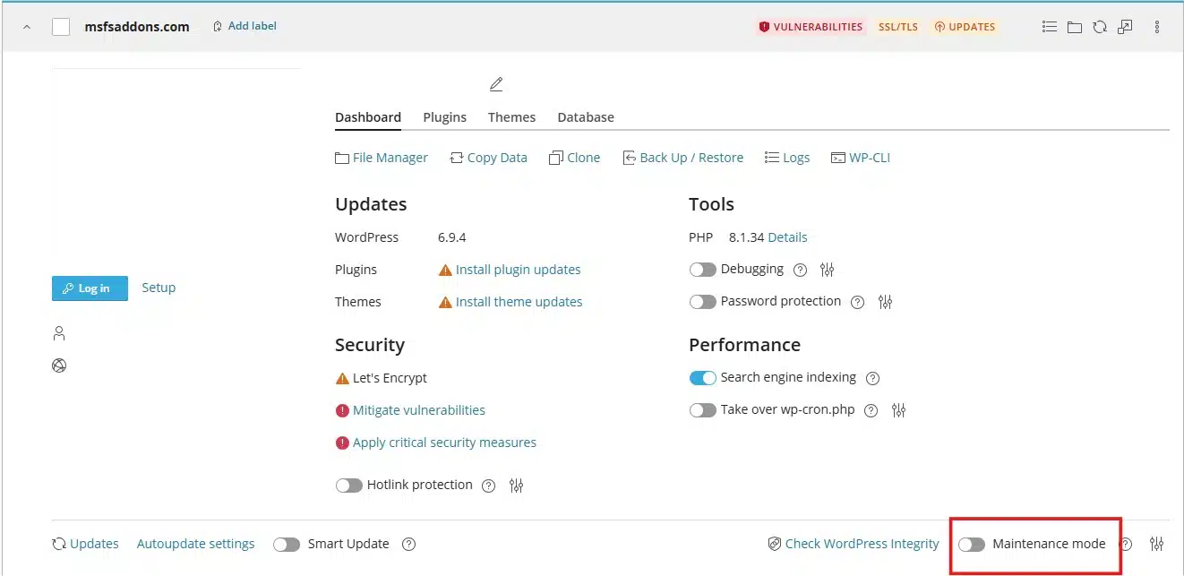Open Maintenance mode settings via the sliders icon

[x=1156, y=543]
